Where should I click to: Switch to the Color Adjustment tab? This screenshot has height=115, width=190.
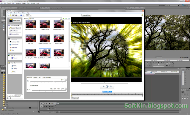47,77
